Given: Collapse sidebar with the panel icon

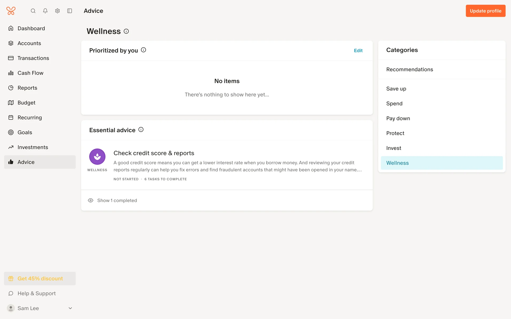Looking at the screenshot, I should pyautogui.click(x=70, y=11).
